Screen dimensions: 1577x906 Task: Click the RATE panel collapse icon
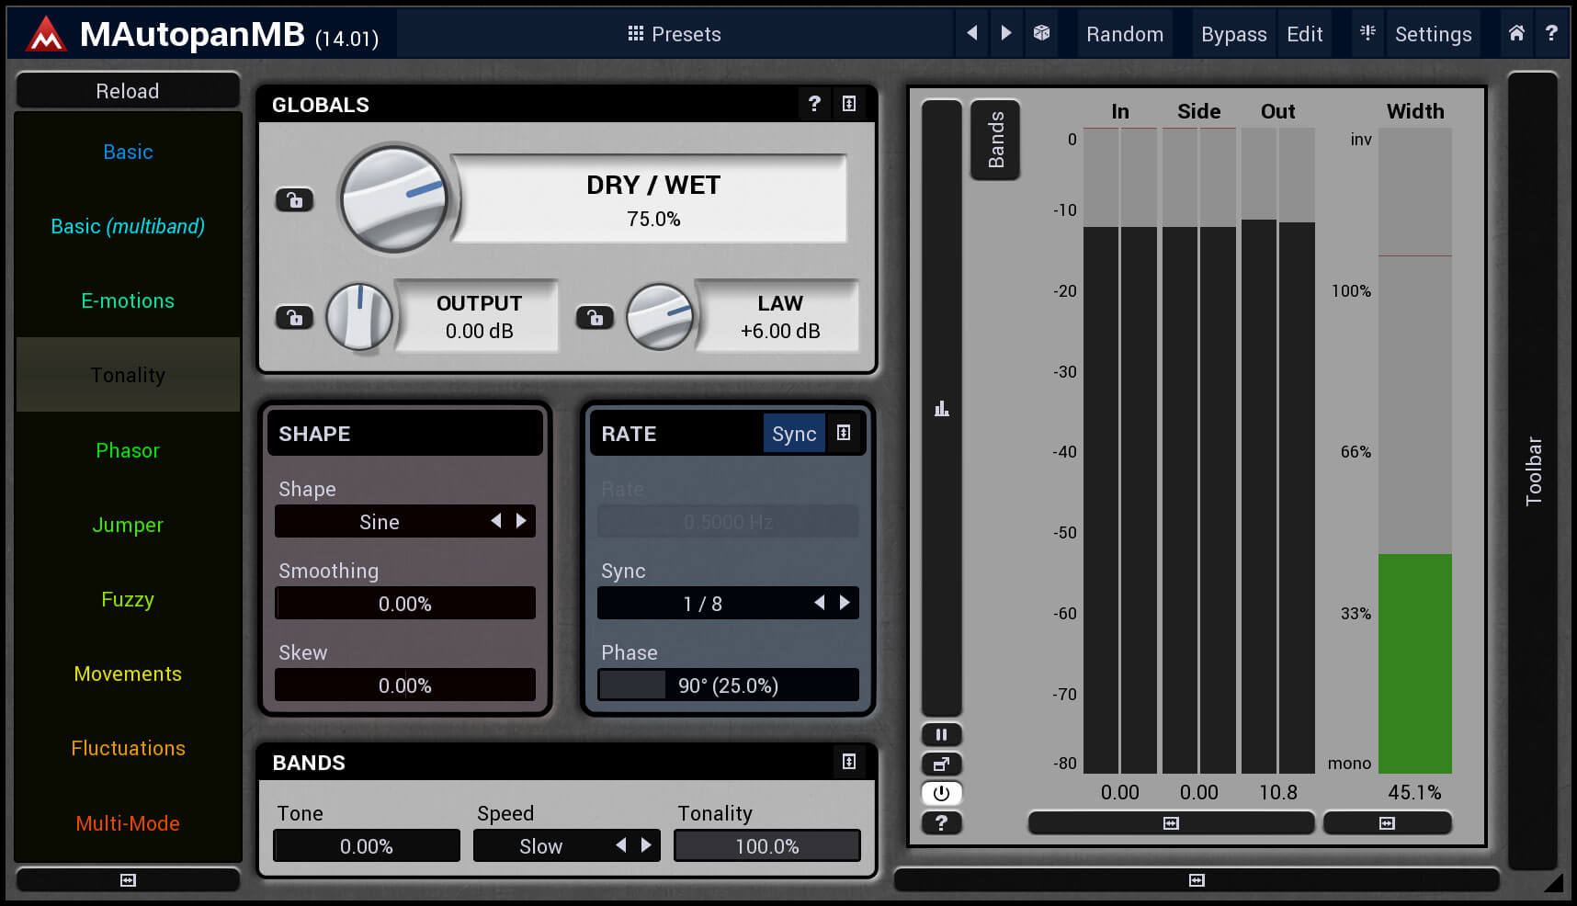(x=844, y=433)
